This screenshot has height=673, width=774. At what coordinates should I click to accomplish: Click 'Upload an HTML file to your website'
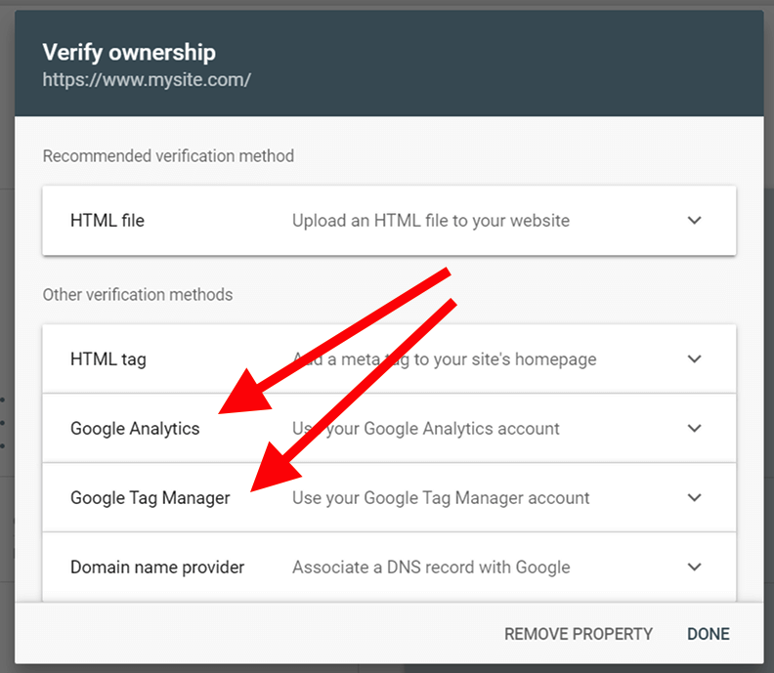point(431,221)
